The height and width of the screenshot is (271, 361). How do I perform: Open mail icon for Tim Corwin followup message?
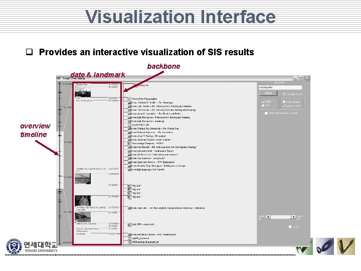click(x=130, y=110)
